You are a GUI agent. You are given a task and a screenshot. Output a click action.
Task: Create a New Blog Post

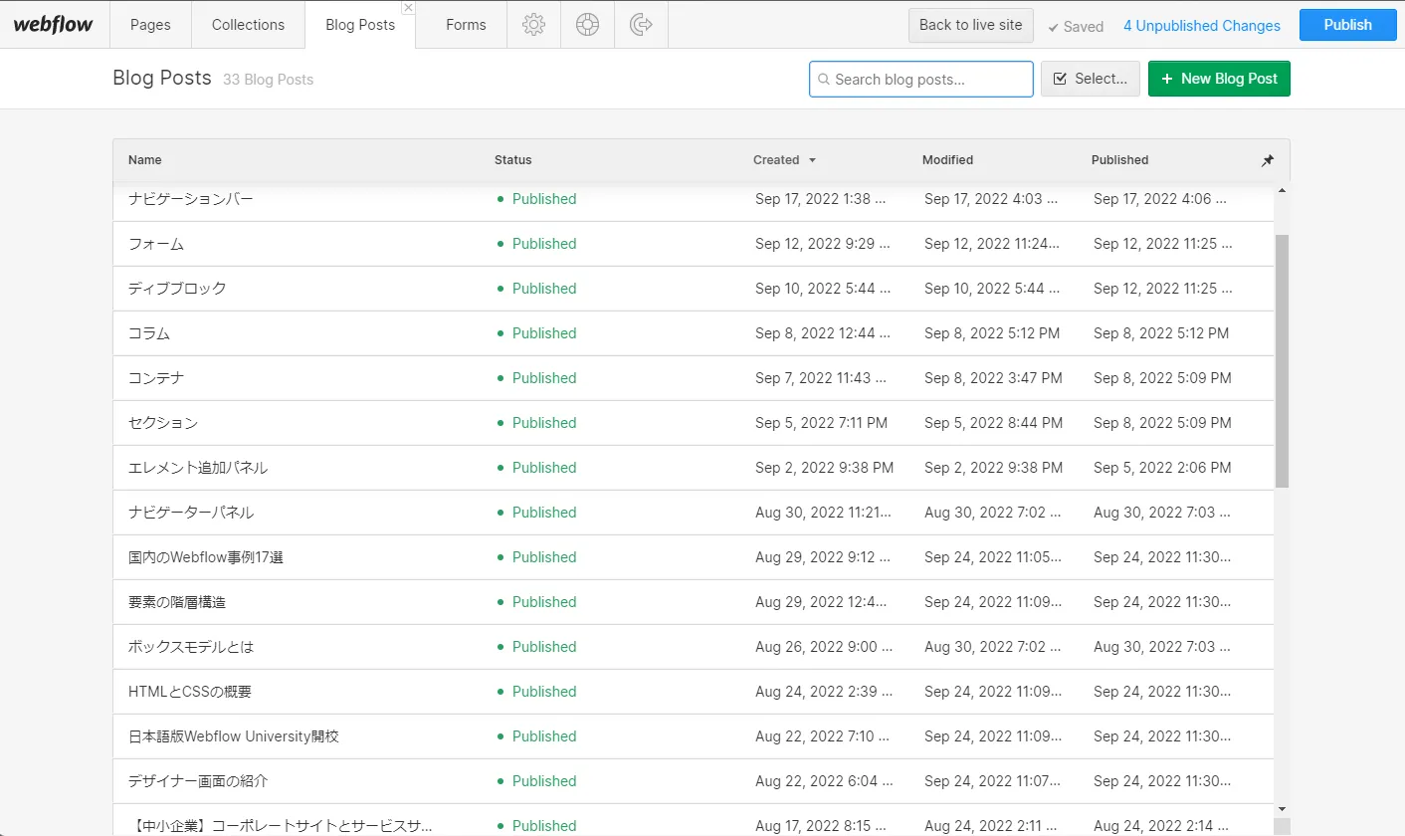[x=1218, y=79]
